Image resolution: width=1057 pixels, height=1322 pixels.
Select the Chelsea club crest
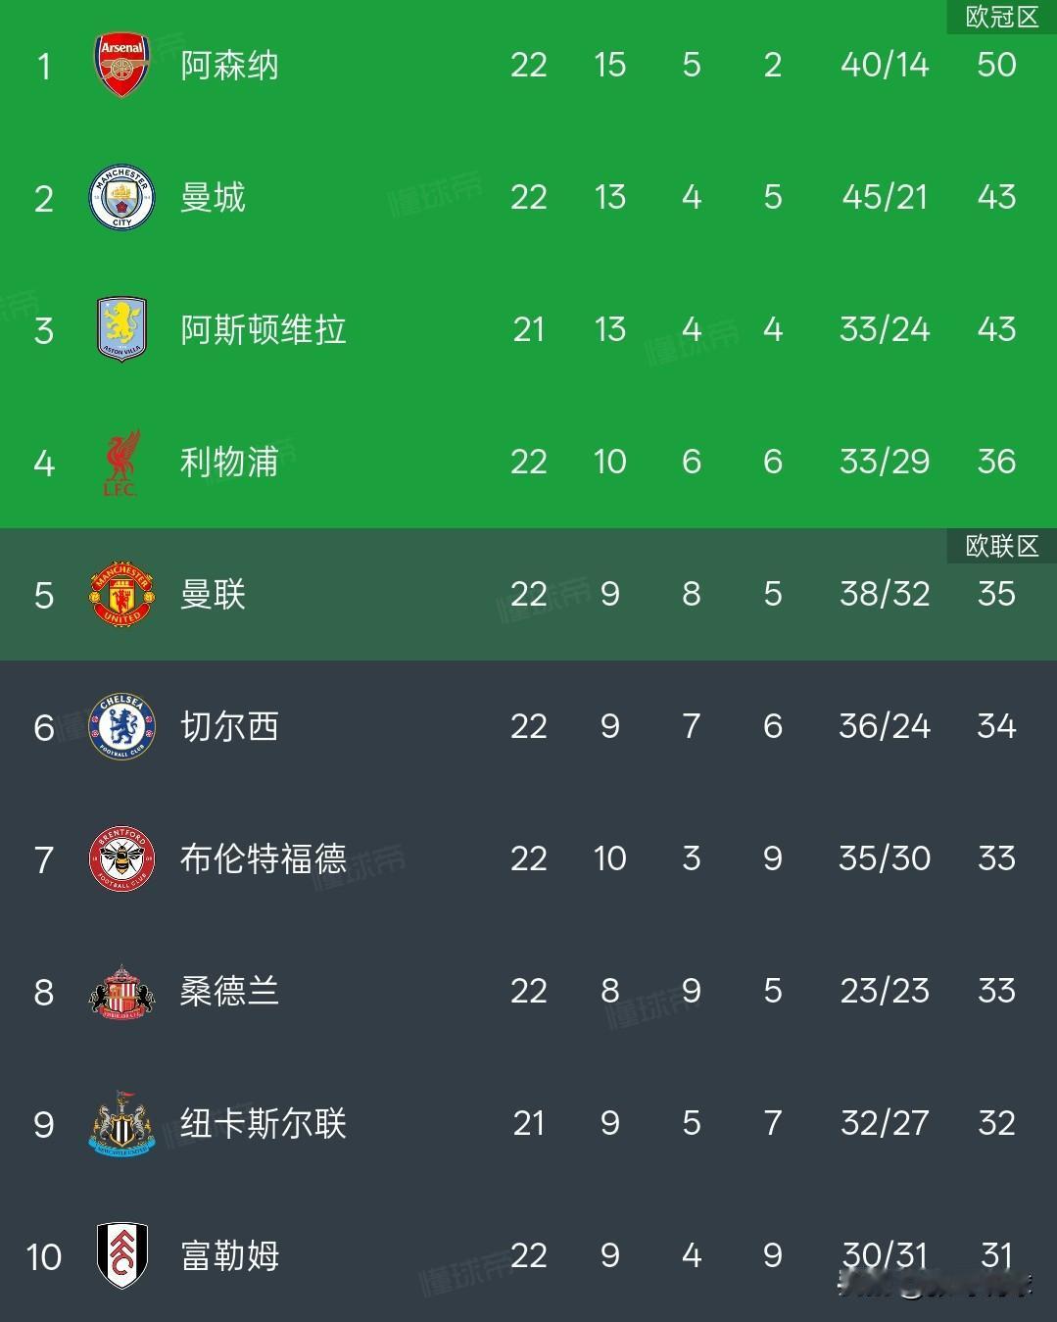click(120, 726)
